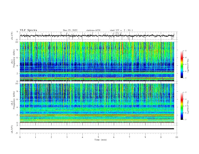This screenshot has height=154, width=199.
Task: Click time axis tick label "3"
Action: [67, 137]
